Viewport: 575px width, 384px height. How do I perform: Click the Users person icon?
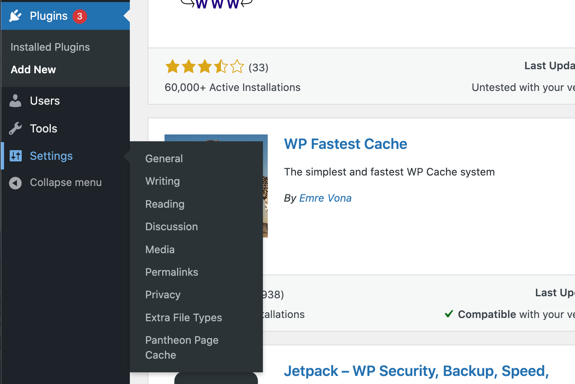coord(15,101)
